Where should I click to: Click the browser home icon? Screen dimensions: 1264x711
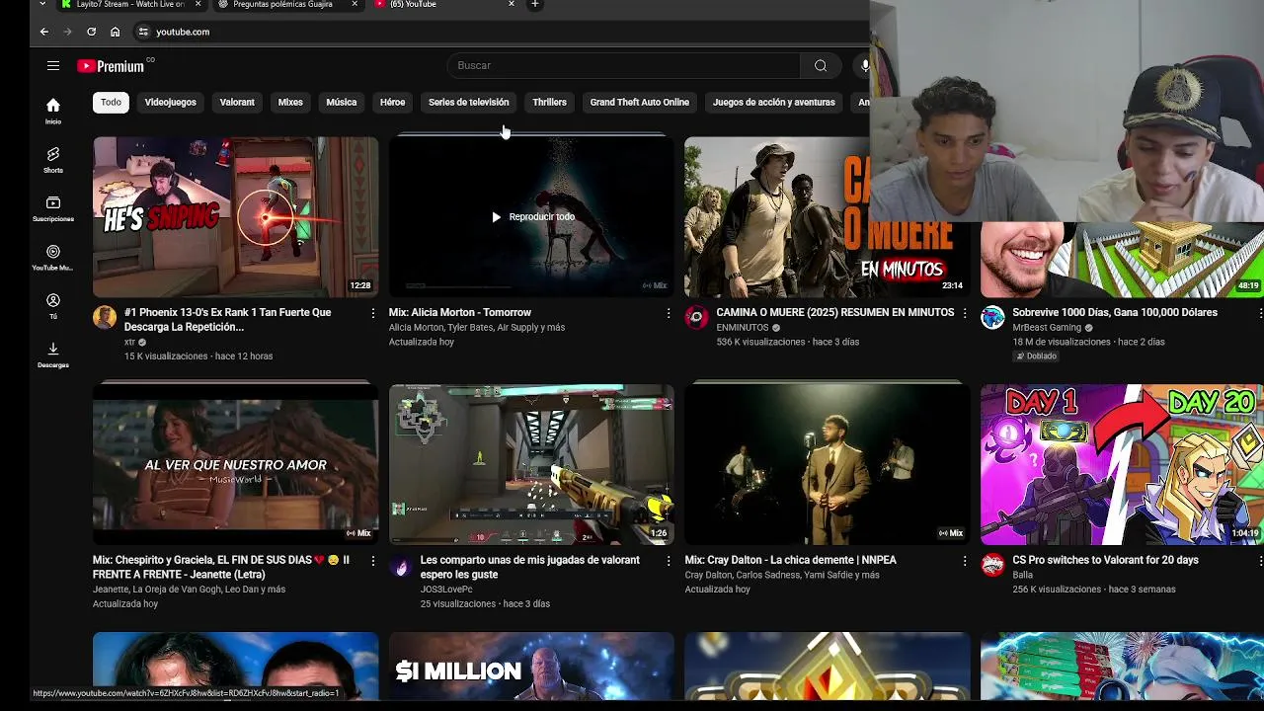115,32
